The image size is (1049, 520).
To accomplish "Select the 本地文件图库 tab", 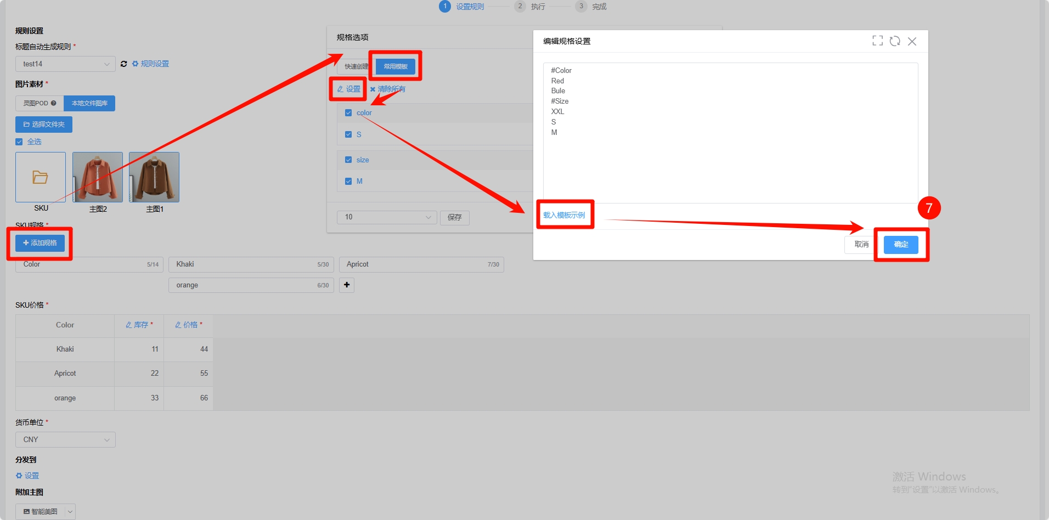I will click(x=89, y=104).
